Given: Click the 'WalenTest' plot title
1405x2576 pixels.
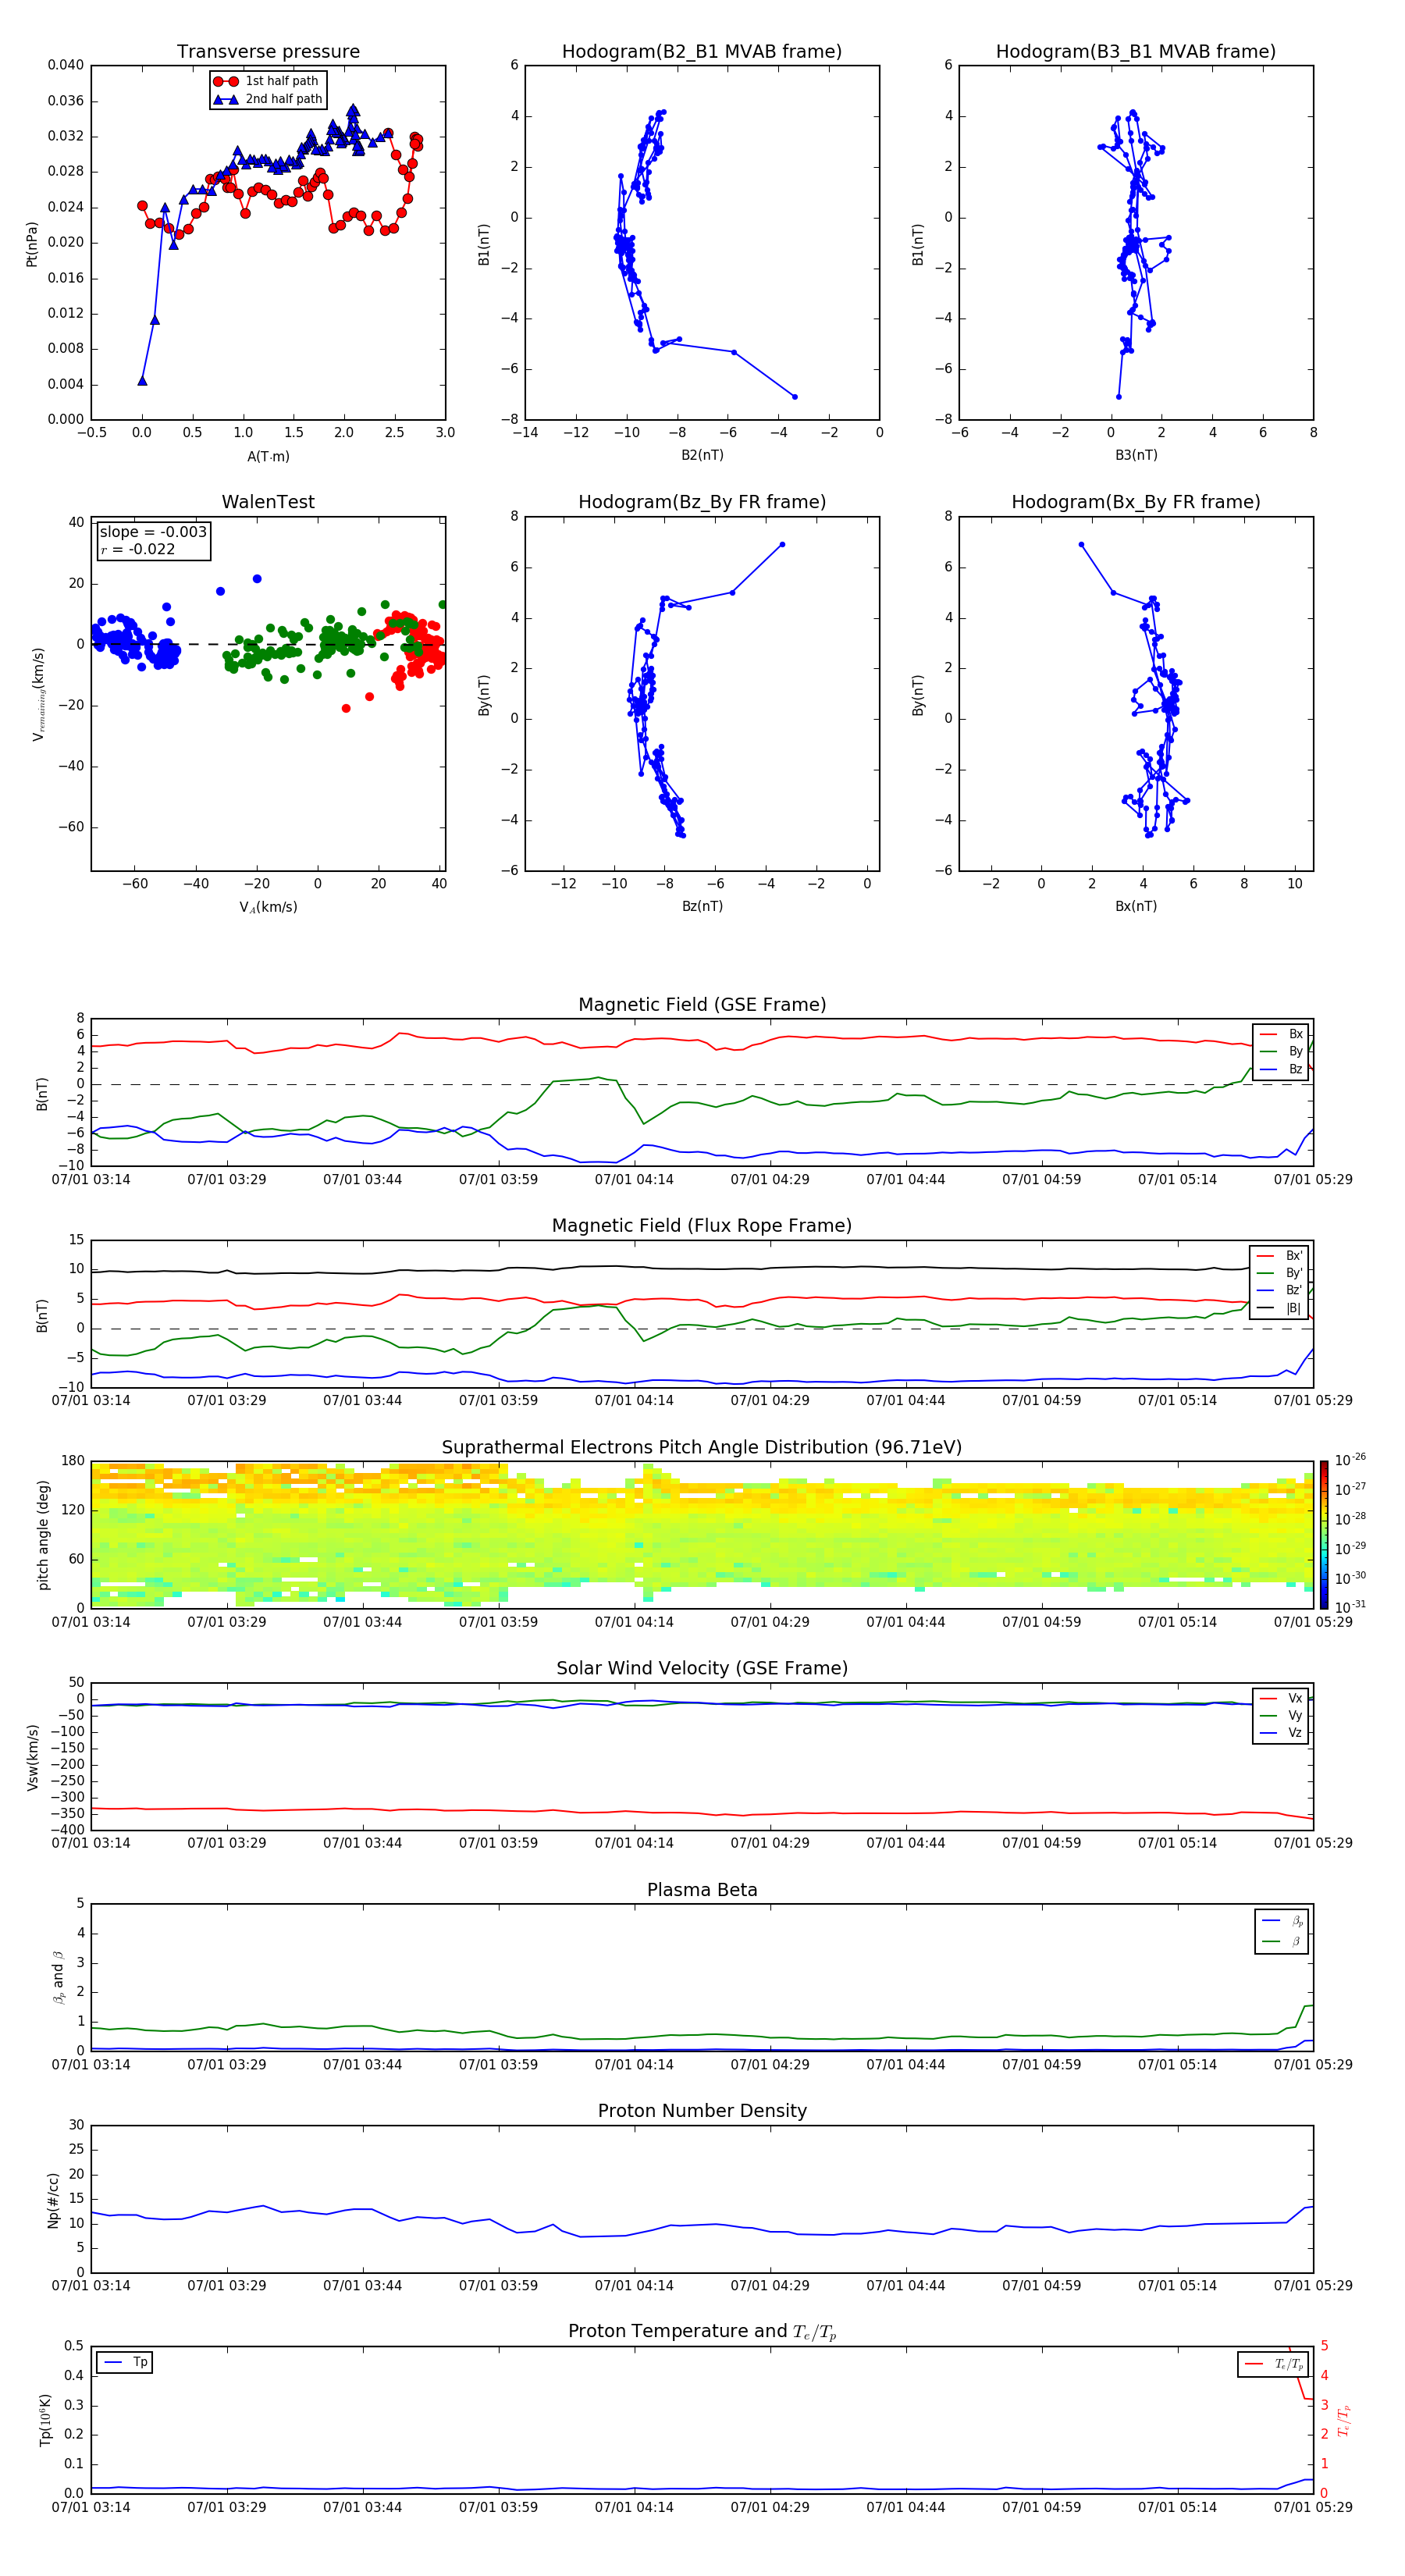Looking at the screenshot, I should 268,502.
